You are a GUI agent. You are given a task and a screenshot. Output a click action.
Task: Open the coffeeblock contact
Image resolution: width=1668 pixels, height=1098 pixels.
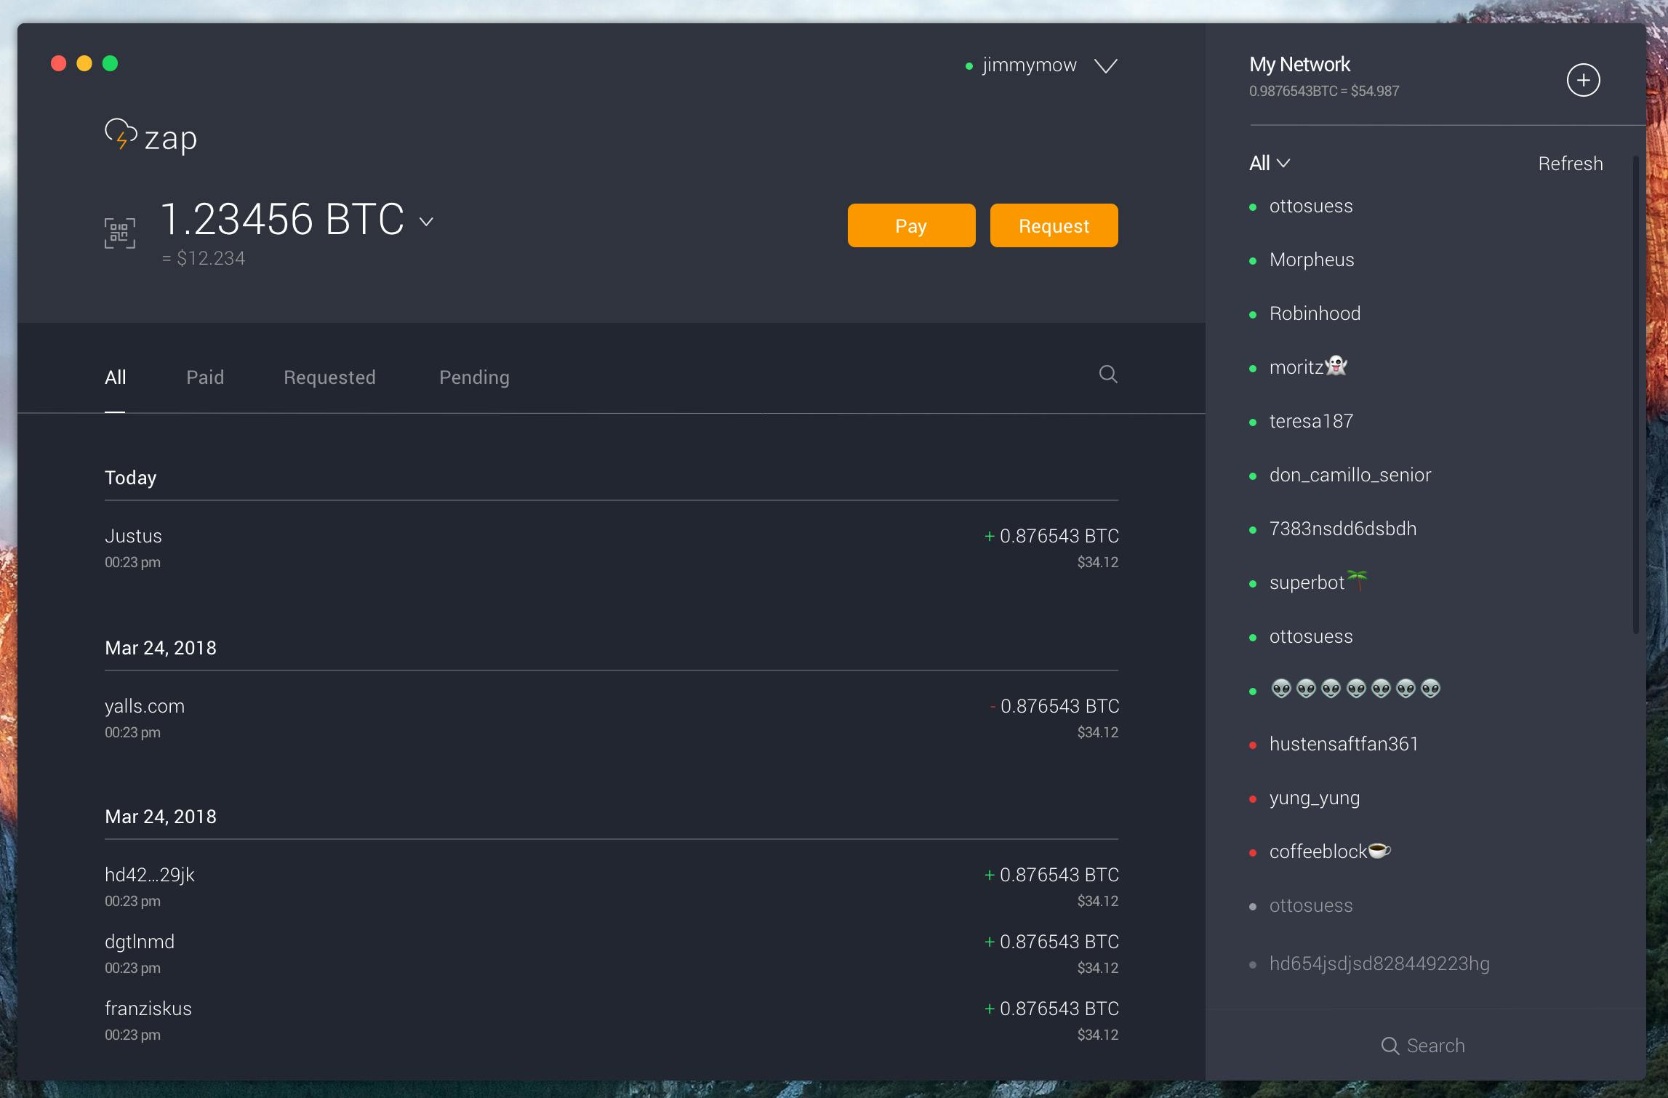[1329, 851]
